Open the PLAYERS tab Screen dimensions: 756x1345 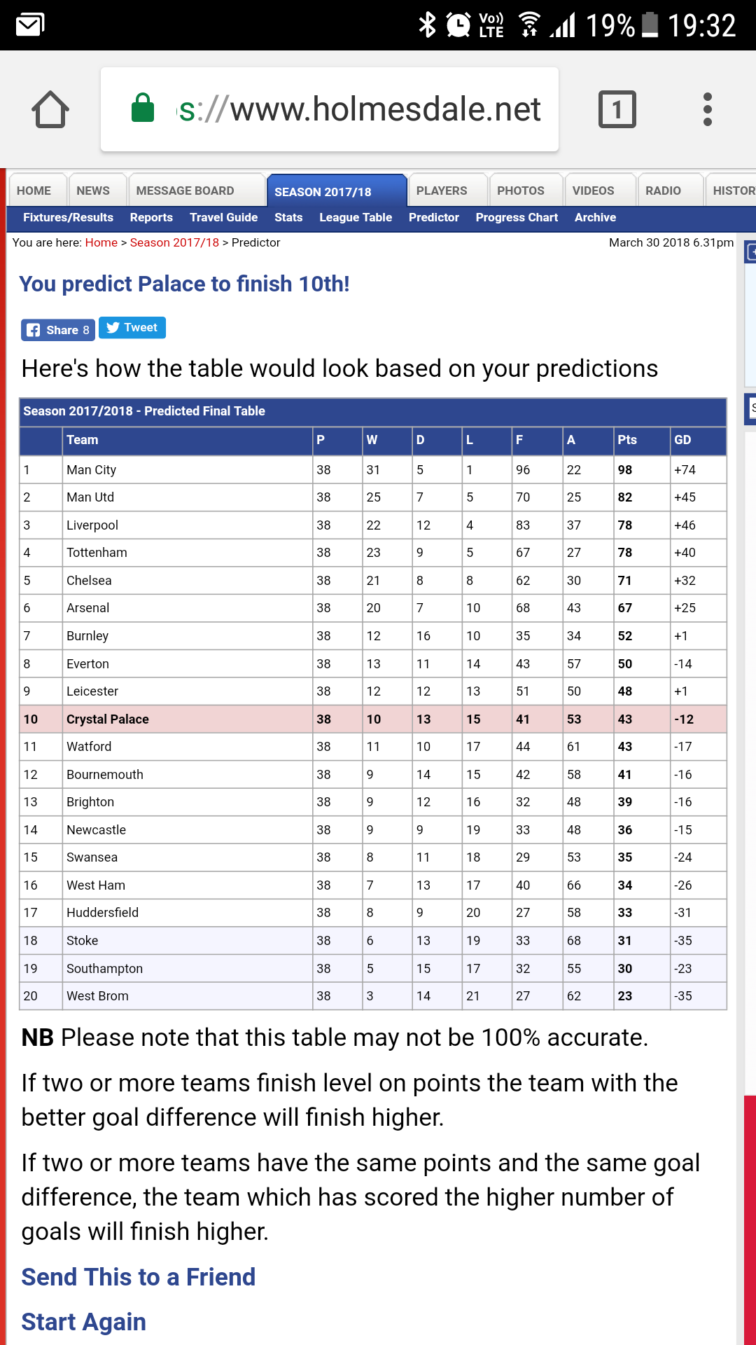click(441, 191)
